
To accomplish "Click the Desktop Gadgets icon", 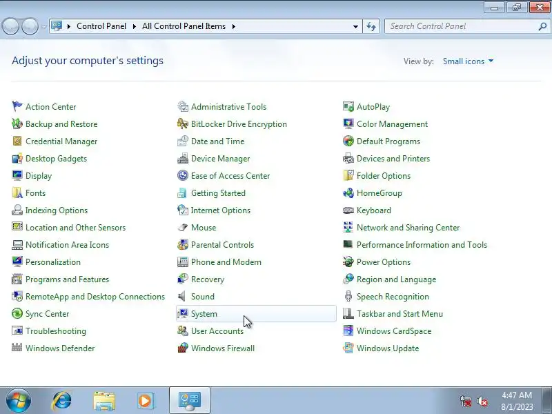I will (17, 158).
